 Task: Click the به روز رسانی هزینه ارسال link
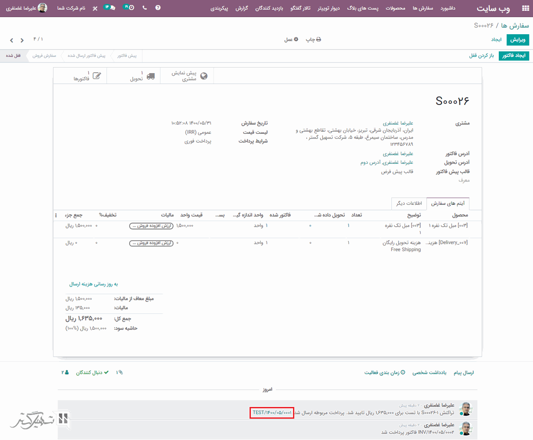pyautogui.click(x=93, y=284)
